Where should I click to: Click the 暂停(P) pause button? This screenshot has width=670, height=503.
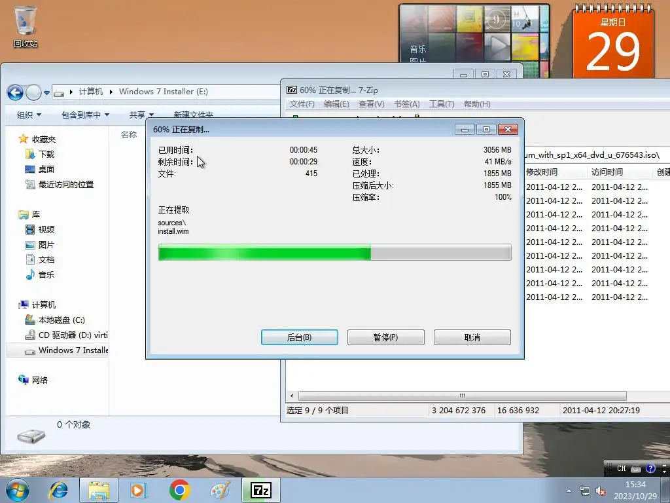coord(386,337)
